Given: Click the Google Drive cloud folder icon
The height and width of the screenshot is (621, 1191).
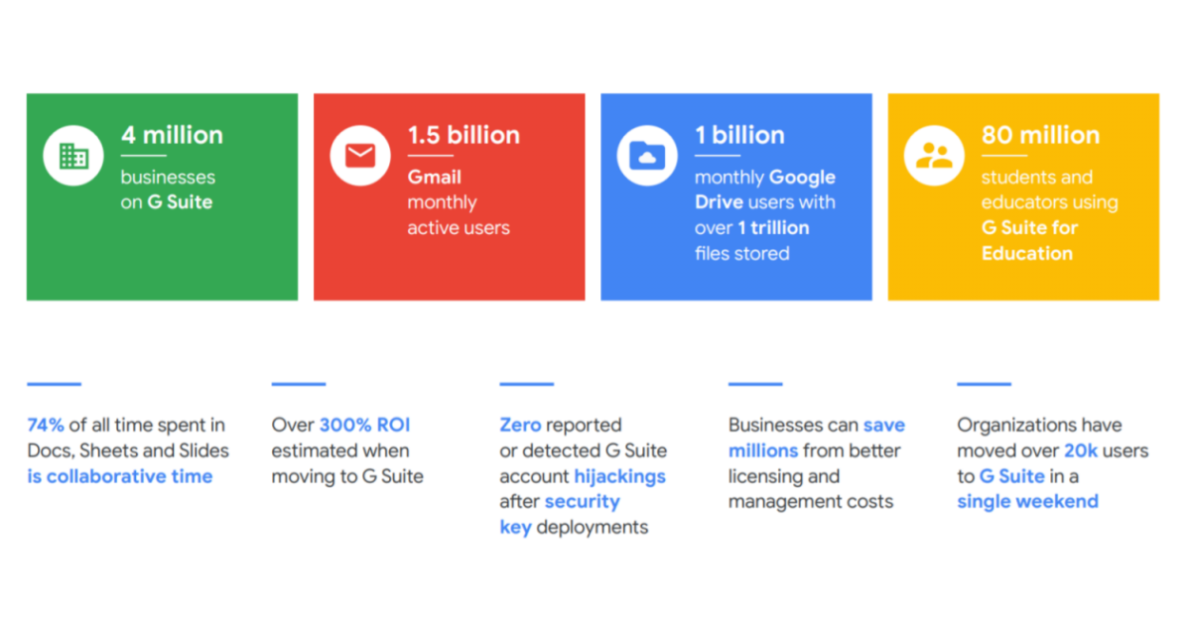Looking at the screenshot, I should point(647,155).
